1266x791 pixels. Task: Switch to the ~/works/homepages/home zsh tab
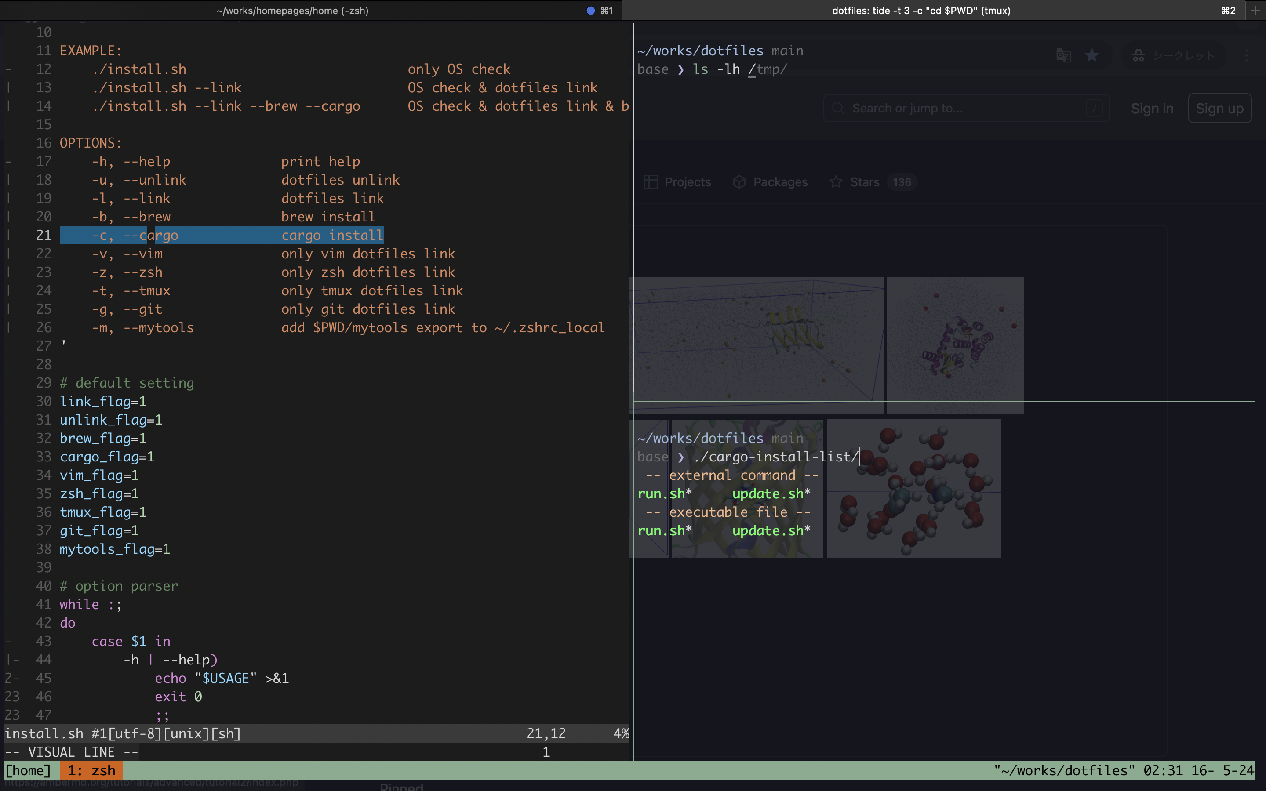click(x=311, y=11)
